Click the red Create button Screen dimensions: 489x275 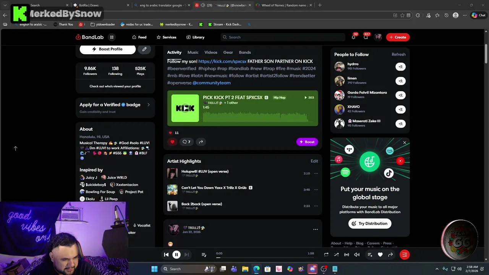tap(398, 37)
